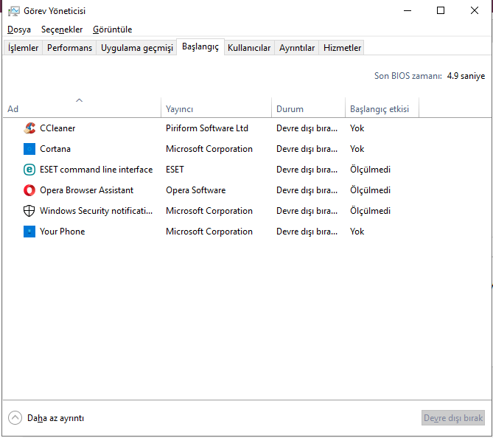Click the ESET publisher cell

[175, 170]
